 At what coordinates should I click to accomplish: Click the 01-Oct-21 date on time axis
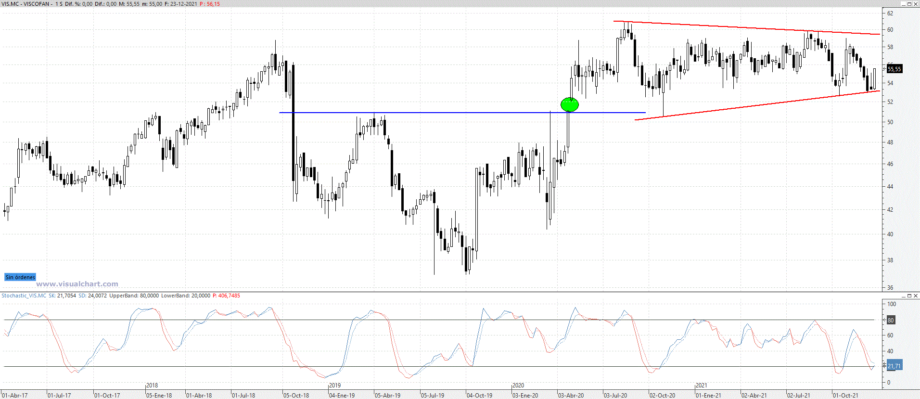(x=845, y=396)
